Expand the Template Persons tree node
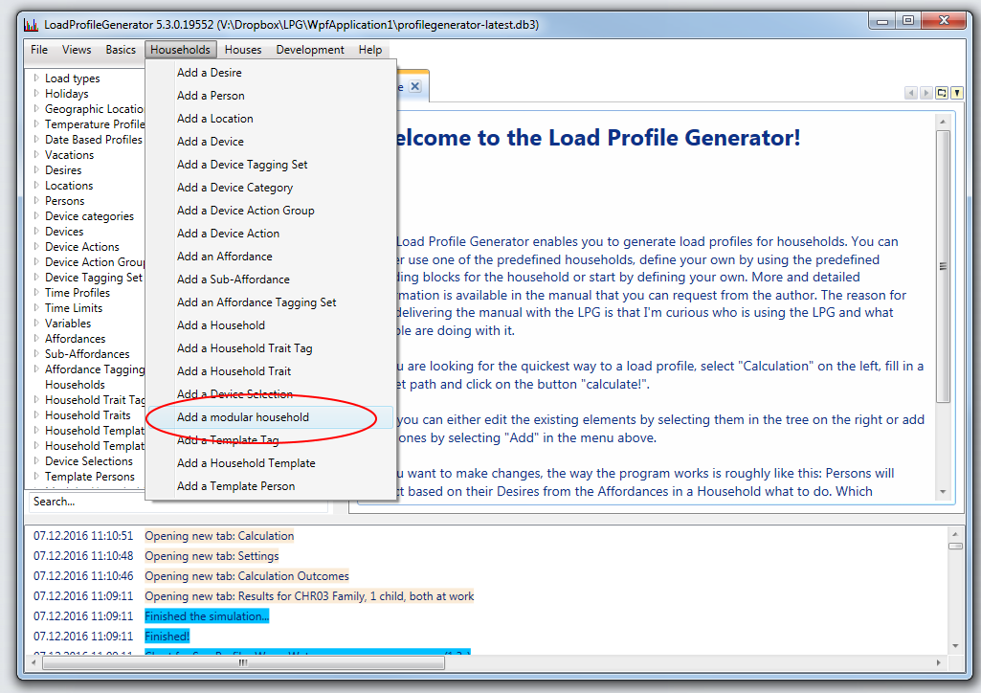Viewport: 981px width, 693px height. click(x=36, y=477)
